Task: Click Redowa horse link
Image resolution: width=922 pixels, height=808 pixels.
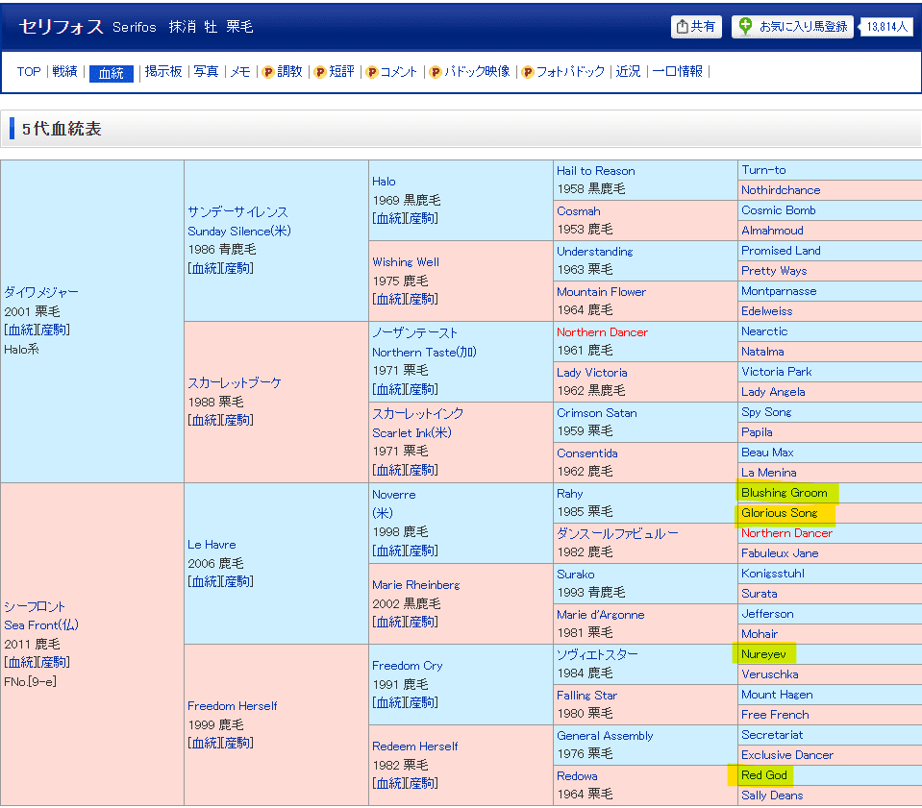Action: click(577, 775)
